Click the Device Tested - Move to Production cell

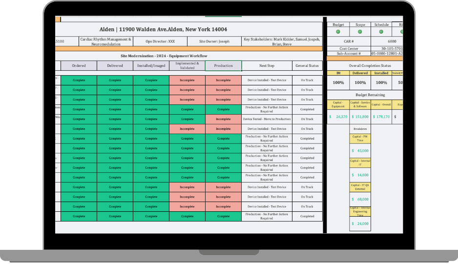[267, 119]
